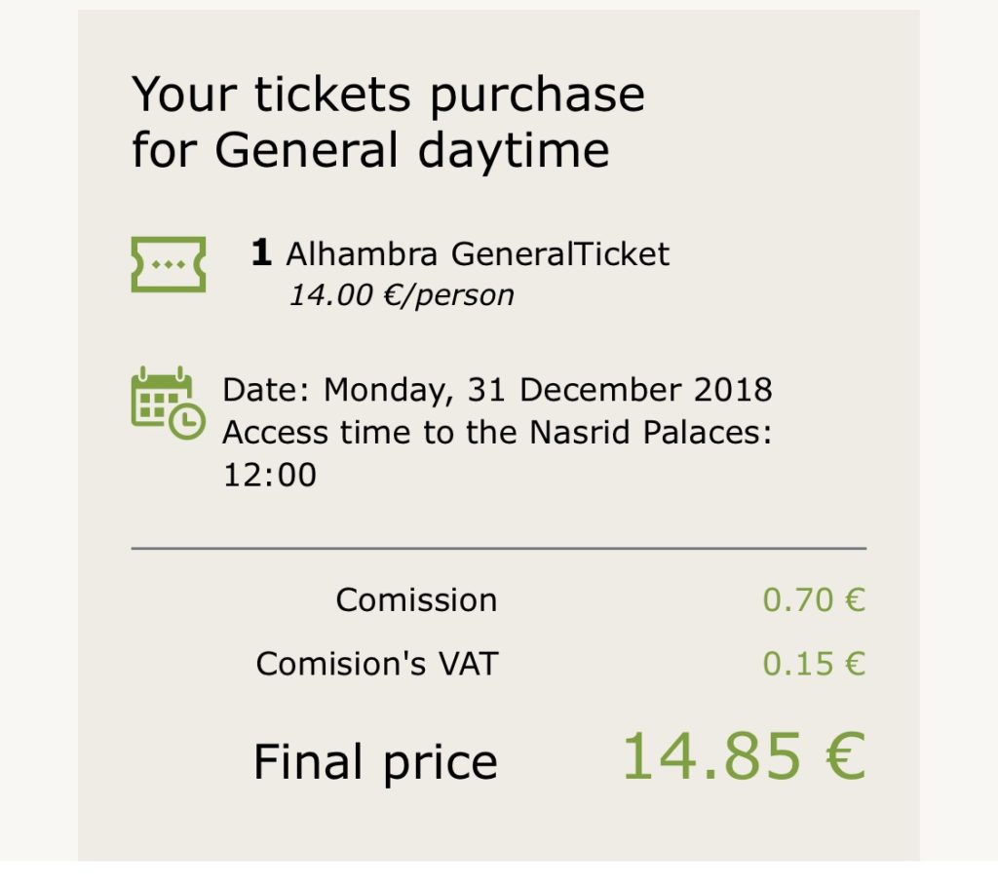Click the "Your tickets purchase" heading text

(x=388, y=96)
